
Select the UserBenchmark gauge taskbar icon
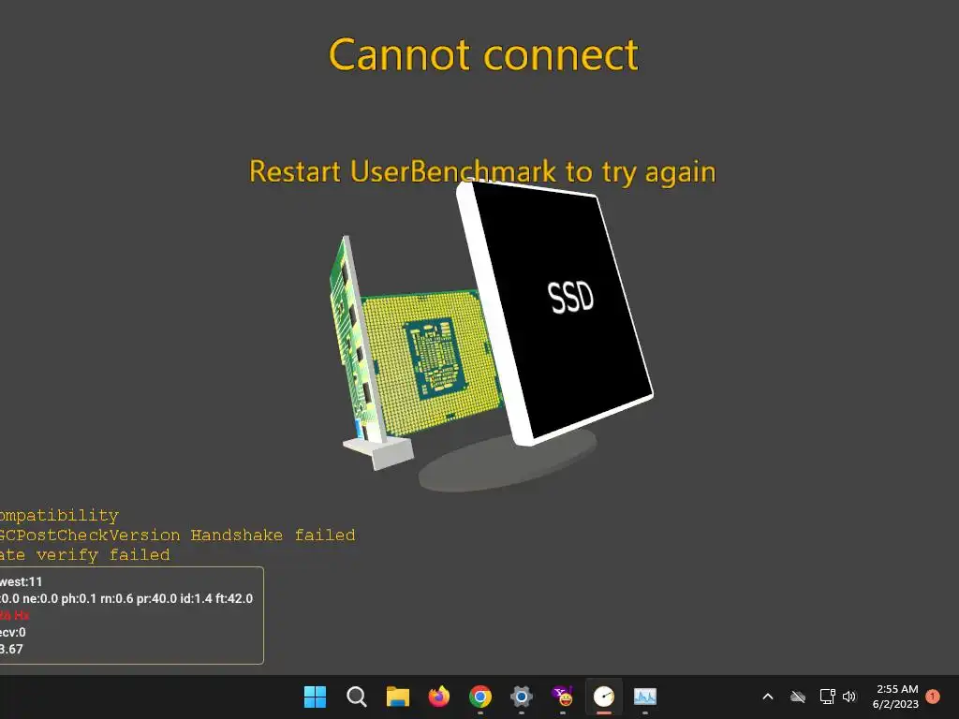click(x=604, y=697)
